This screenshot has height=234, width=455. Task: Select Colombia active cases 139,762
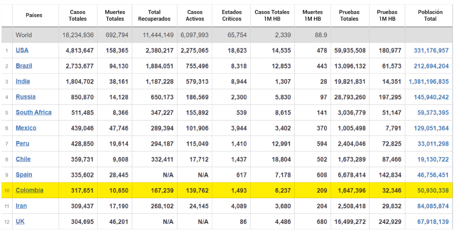point(197,191)
